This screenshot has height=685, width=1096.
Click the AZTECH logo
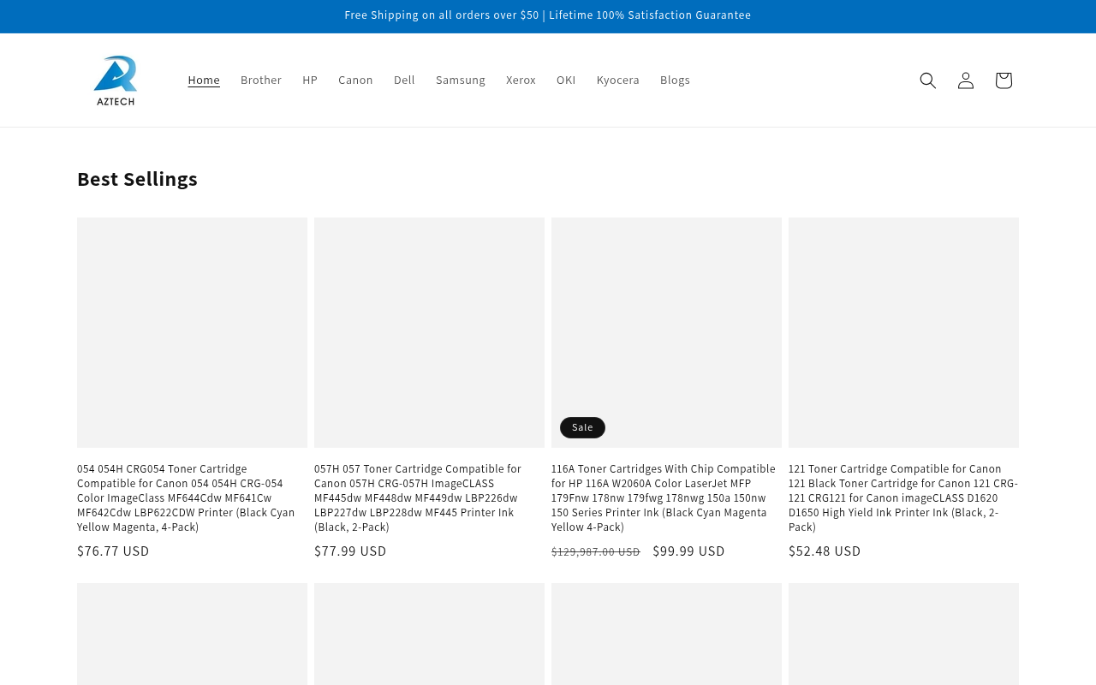[x=116, y=80]
